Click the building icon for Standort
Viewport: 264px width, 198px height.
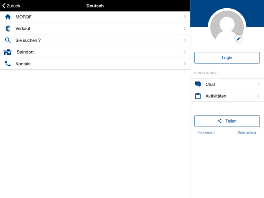8,52
